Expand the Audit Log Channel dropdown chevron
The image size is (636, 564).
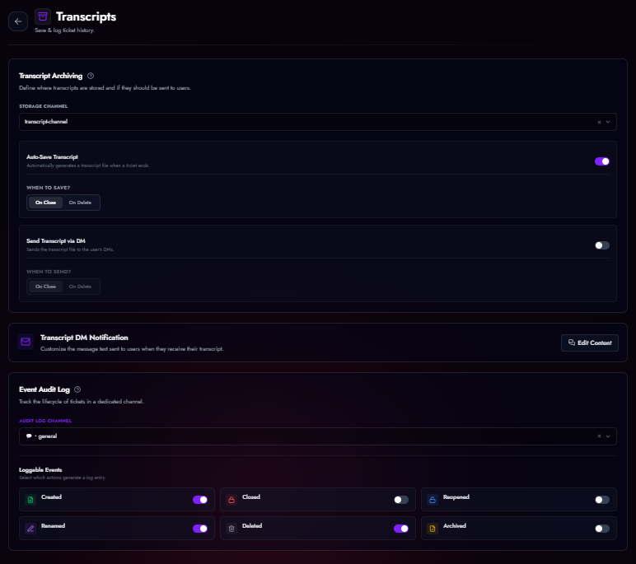pyautogui.click(x=608, y=436)
